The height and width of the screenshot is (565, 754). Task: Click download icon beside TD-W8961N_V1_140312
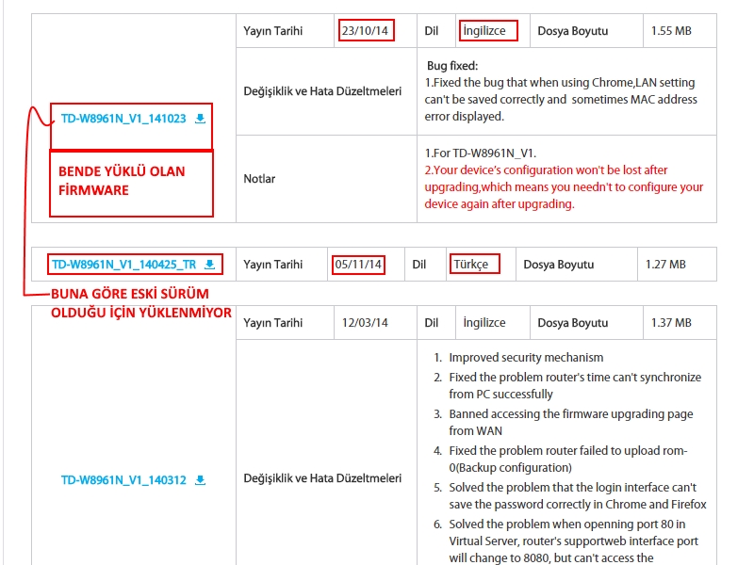click(200, 480)
